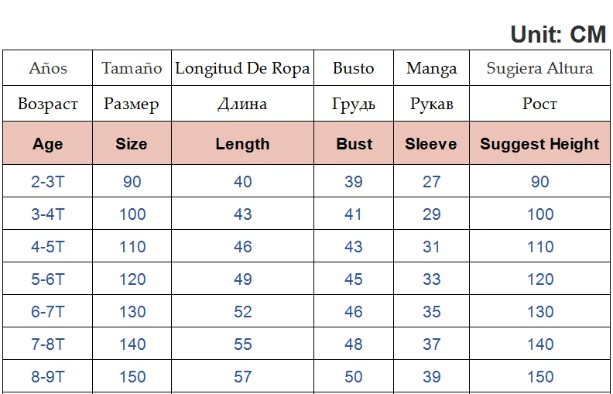Click the "Sleeve" column header

[431, 144]
